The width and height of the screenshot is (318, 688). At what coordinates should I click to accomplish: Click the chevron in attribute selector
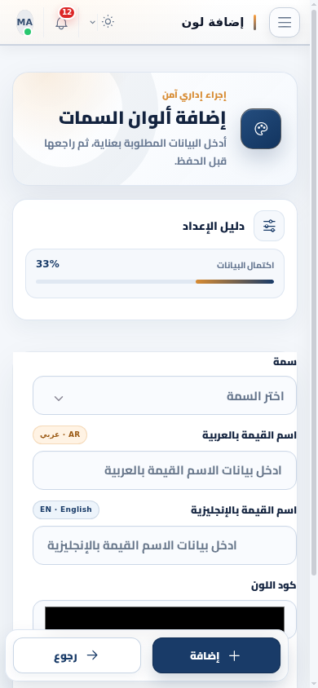click(59, 398)
